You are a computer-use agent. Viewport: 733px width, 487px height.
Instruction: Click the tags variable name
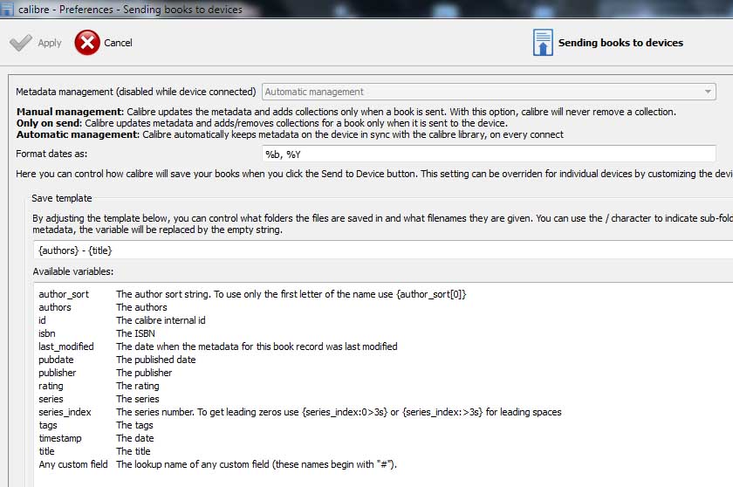pos(48,425)
